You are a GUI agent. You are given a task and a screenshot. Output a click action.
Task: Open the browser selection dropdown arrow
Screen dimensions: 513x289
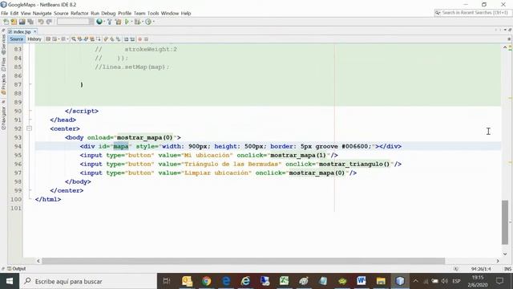[104, 22]
